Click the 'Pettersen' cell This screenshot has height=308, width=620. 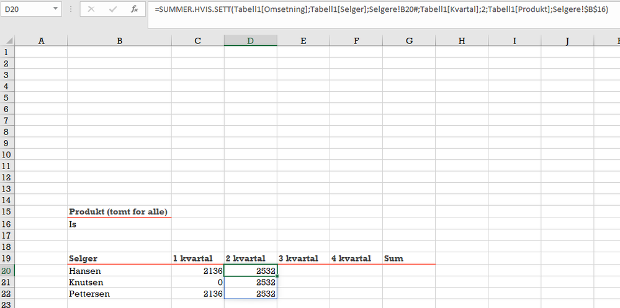pos(119,294)
